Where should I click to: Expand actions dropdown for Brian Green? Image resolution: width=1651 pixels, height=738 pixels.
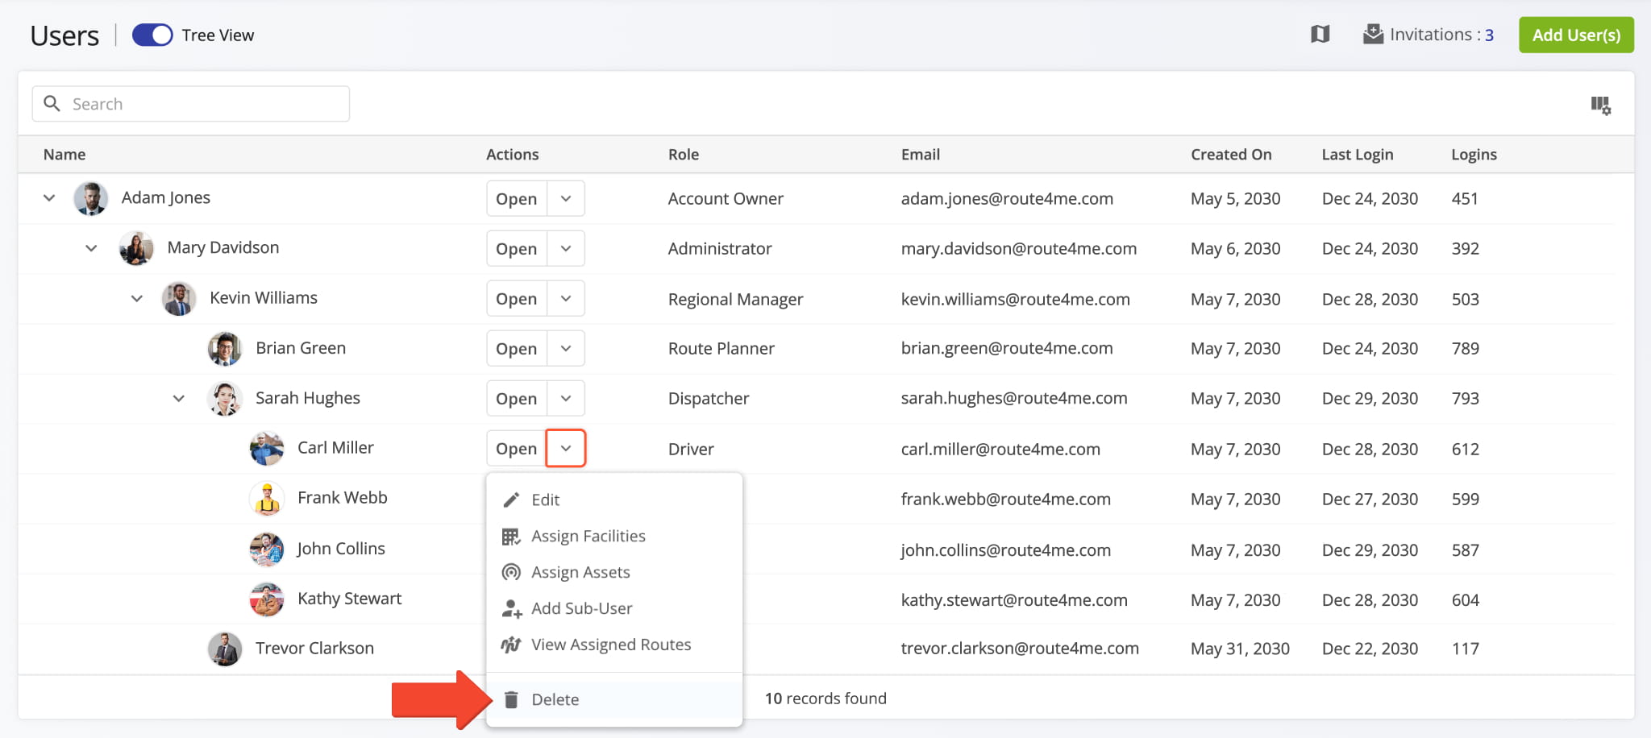(x=566, y=348)
